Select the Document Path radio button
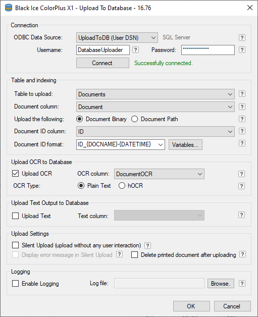The width and height of the screenshot is (258, 317). [134, 119]
